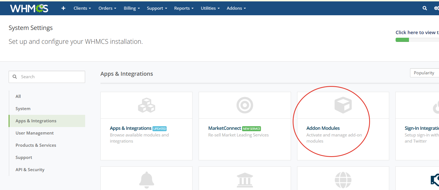Screen dimensions: 439x190
Task: Click the WHMCS logo in header
Action: [29, 8]
